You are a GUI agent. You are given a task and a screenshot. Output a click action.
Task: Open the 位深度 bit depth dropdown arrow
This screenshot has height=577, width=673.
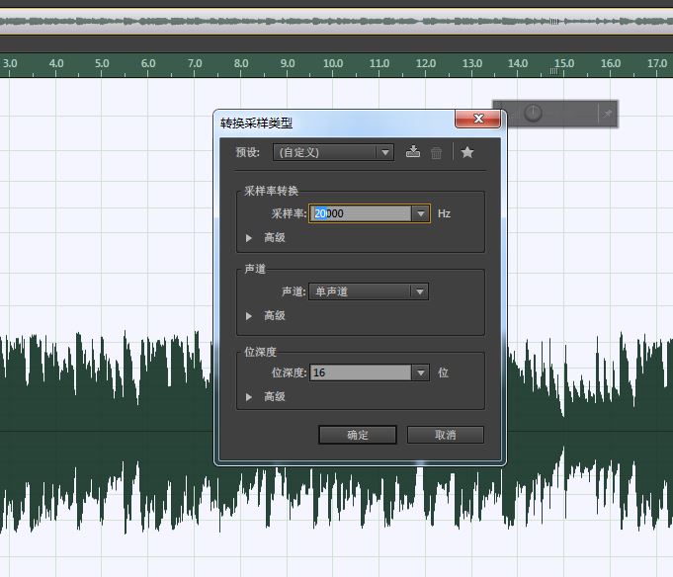pyautogui.click(x=421, y=372)
